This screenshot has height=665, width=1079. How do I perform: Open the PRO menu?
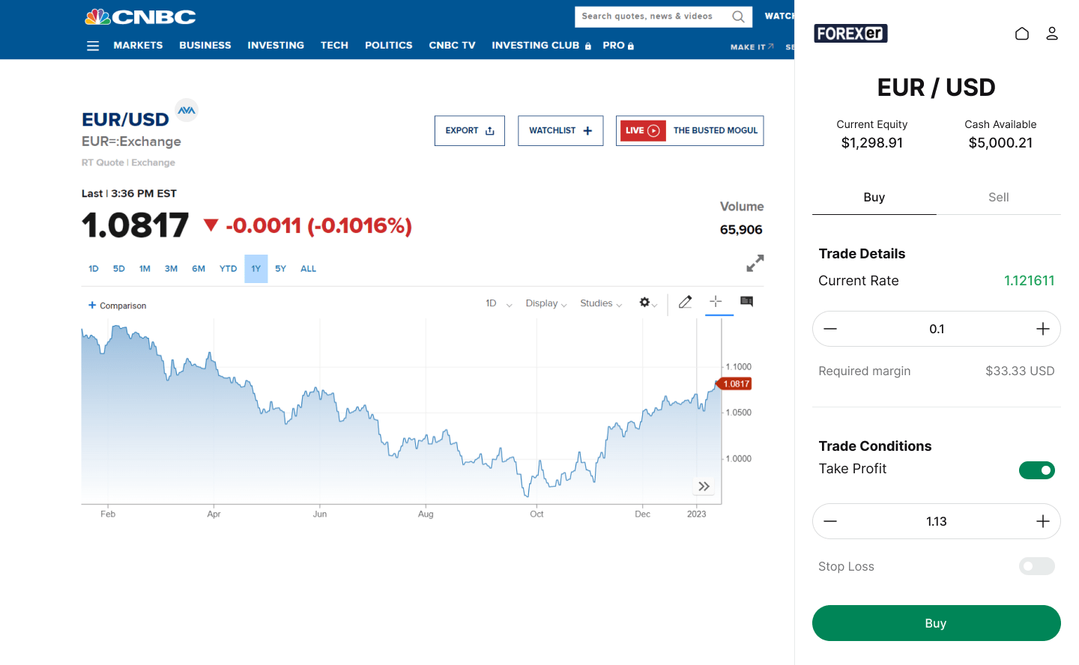click(x=618, y=46)
